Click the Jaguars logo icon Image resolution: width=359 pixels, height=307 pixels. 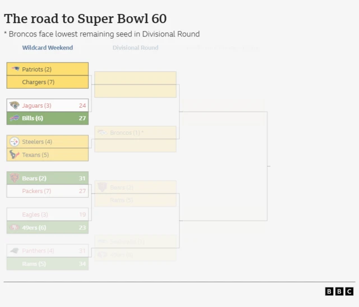coord(15,105)
